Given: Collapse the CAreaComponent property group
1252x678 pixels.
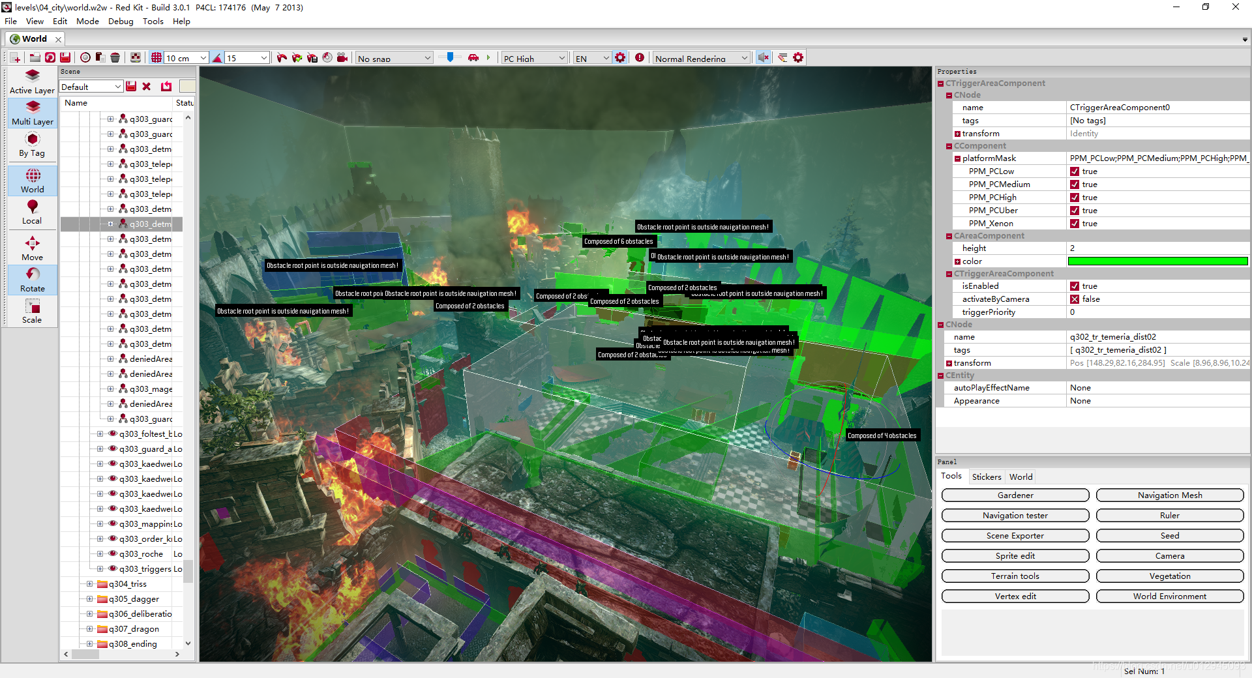Looking at the screenshot, I should 949,236.
